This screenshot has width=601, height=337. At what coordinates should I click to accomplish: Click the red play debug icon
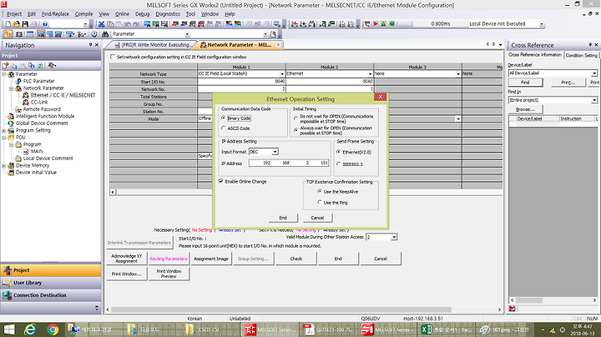(x=376, y=23)
